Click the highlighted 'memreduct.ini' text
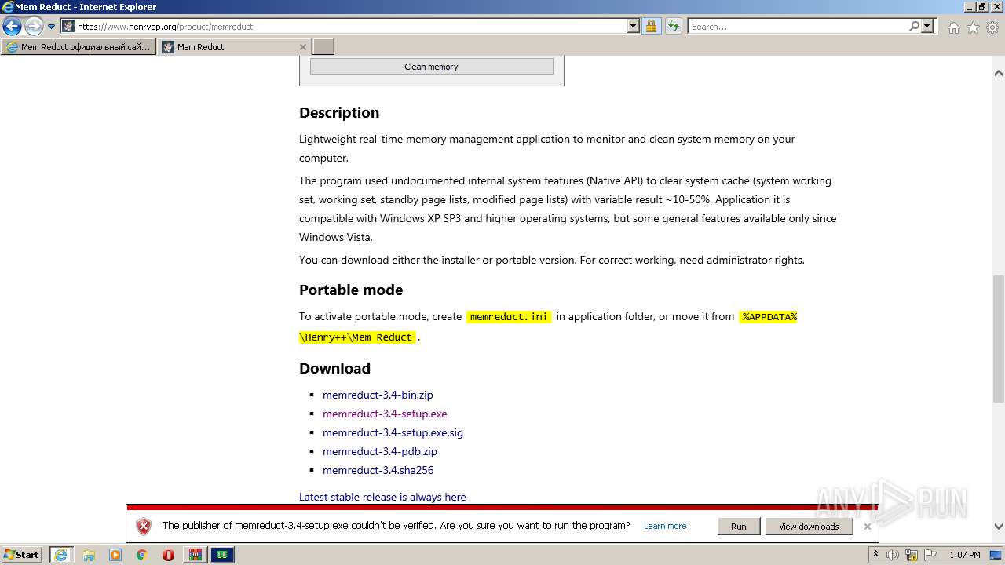1005x565 pixels. (x=509, y=317)
